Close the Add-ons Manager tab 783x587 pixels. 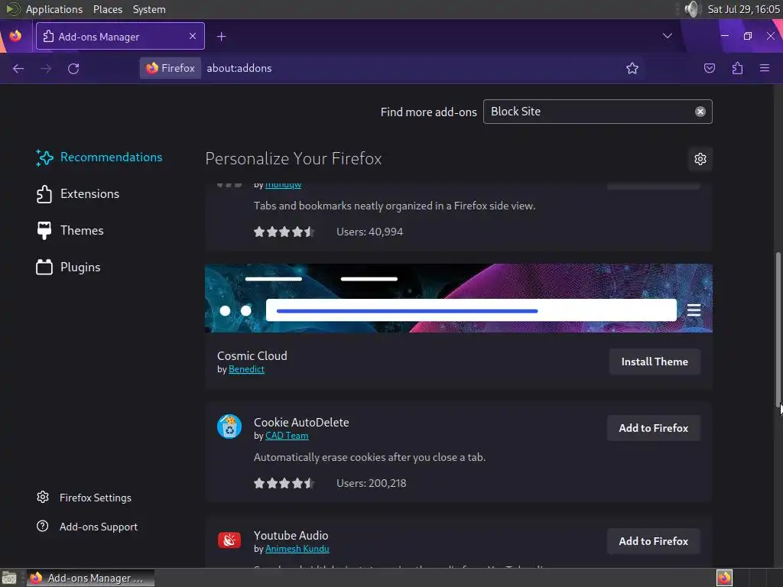[193, 36]
